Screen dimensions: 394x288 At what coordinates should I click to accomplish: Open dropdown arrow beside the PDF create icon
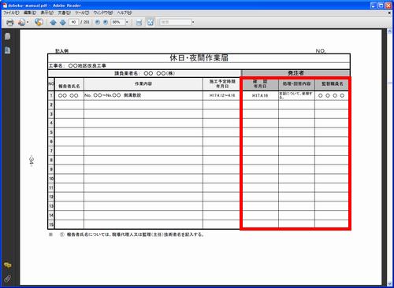click(x=28, y=23)
